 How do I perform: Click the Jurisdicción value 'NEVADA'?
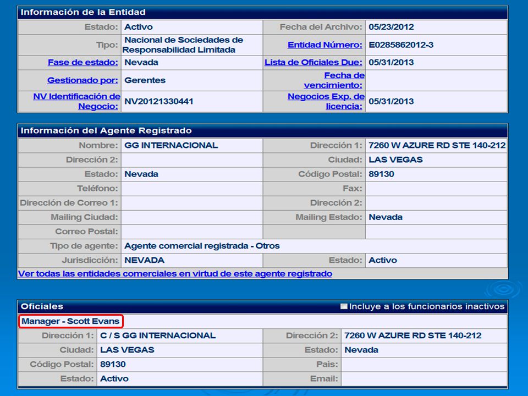click(x=144, y=260)
